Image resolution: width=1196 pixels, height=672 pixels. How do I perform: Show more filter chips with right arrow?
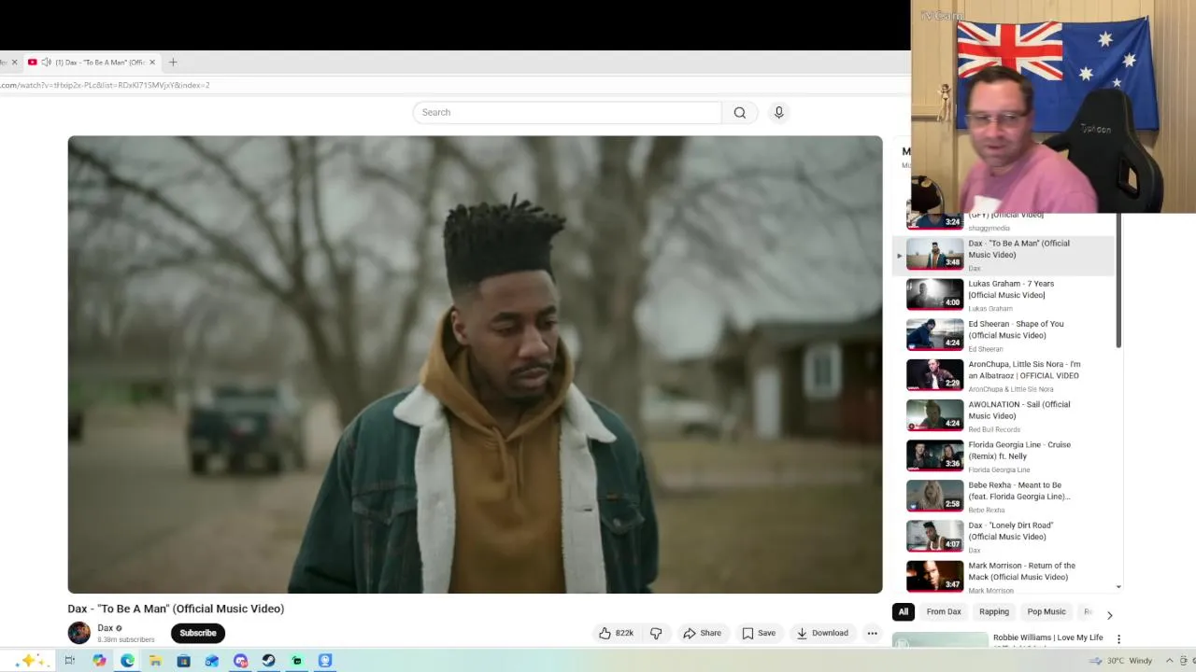[1109, 615]
